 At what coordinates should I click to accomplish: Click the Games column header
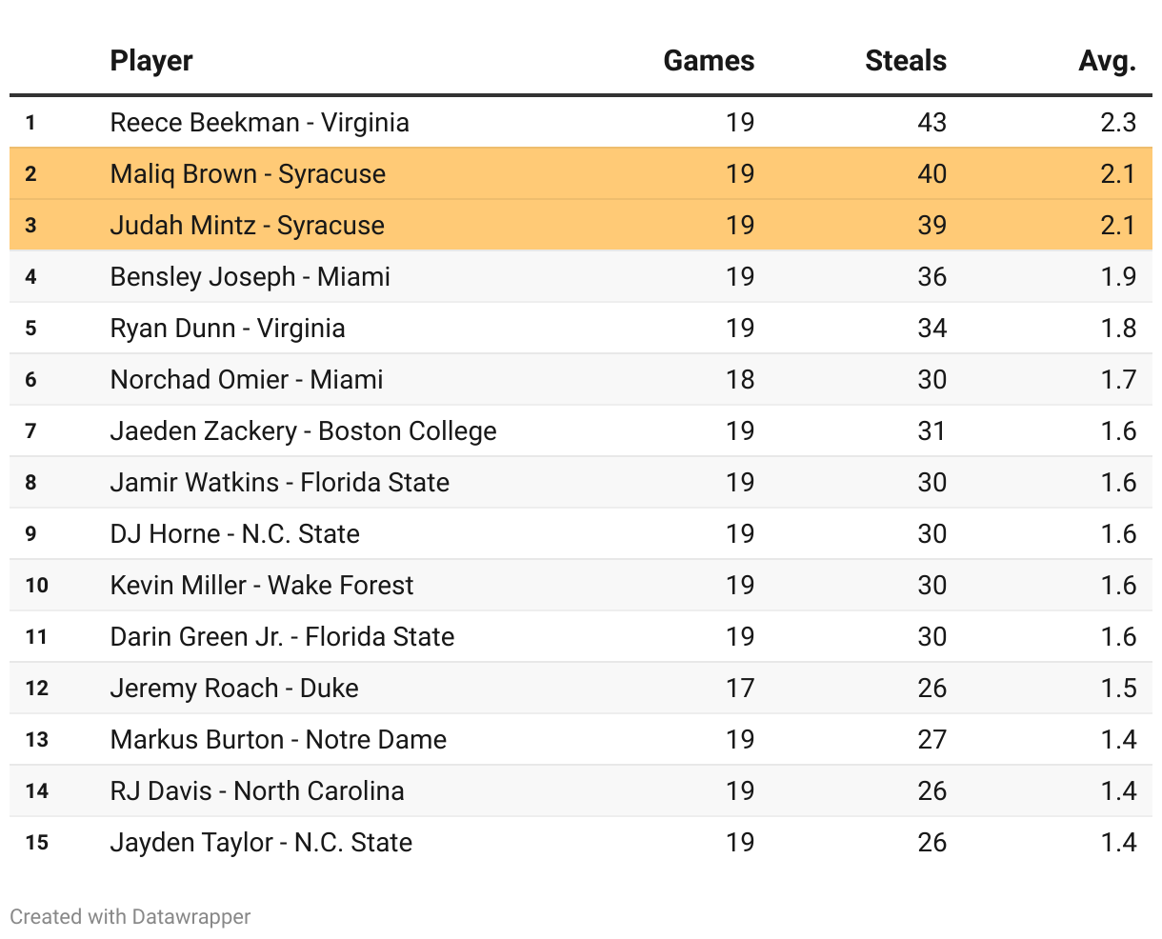pos(708,61)
